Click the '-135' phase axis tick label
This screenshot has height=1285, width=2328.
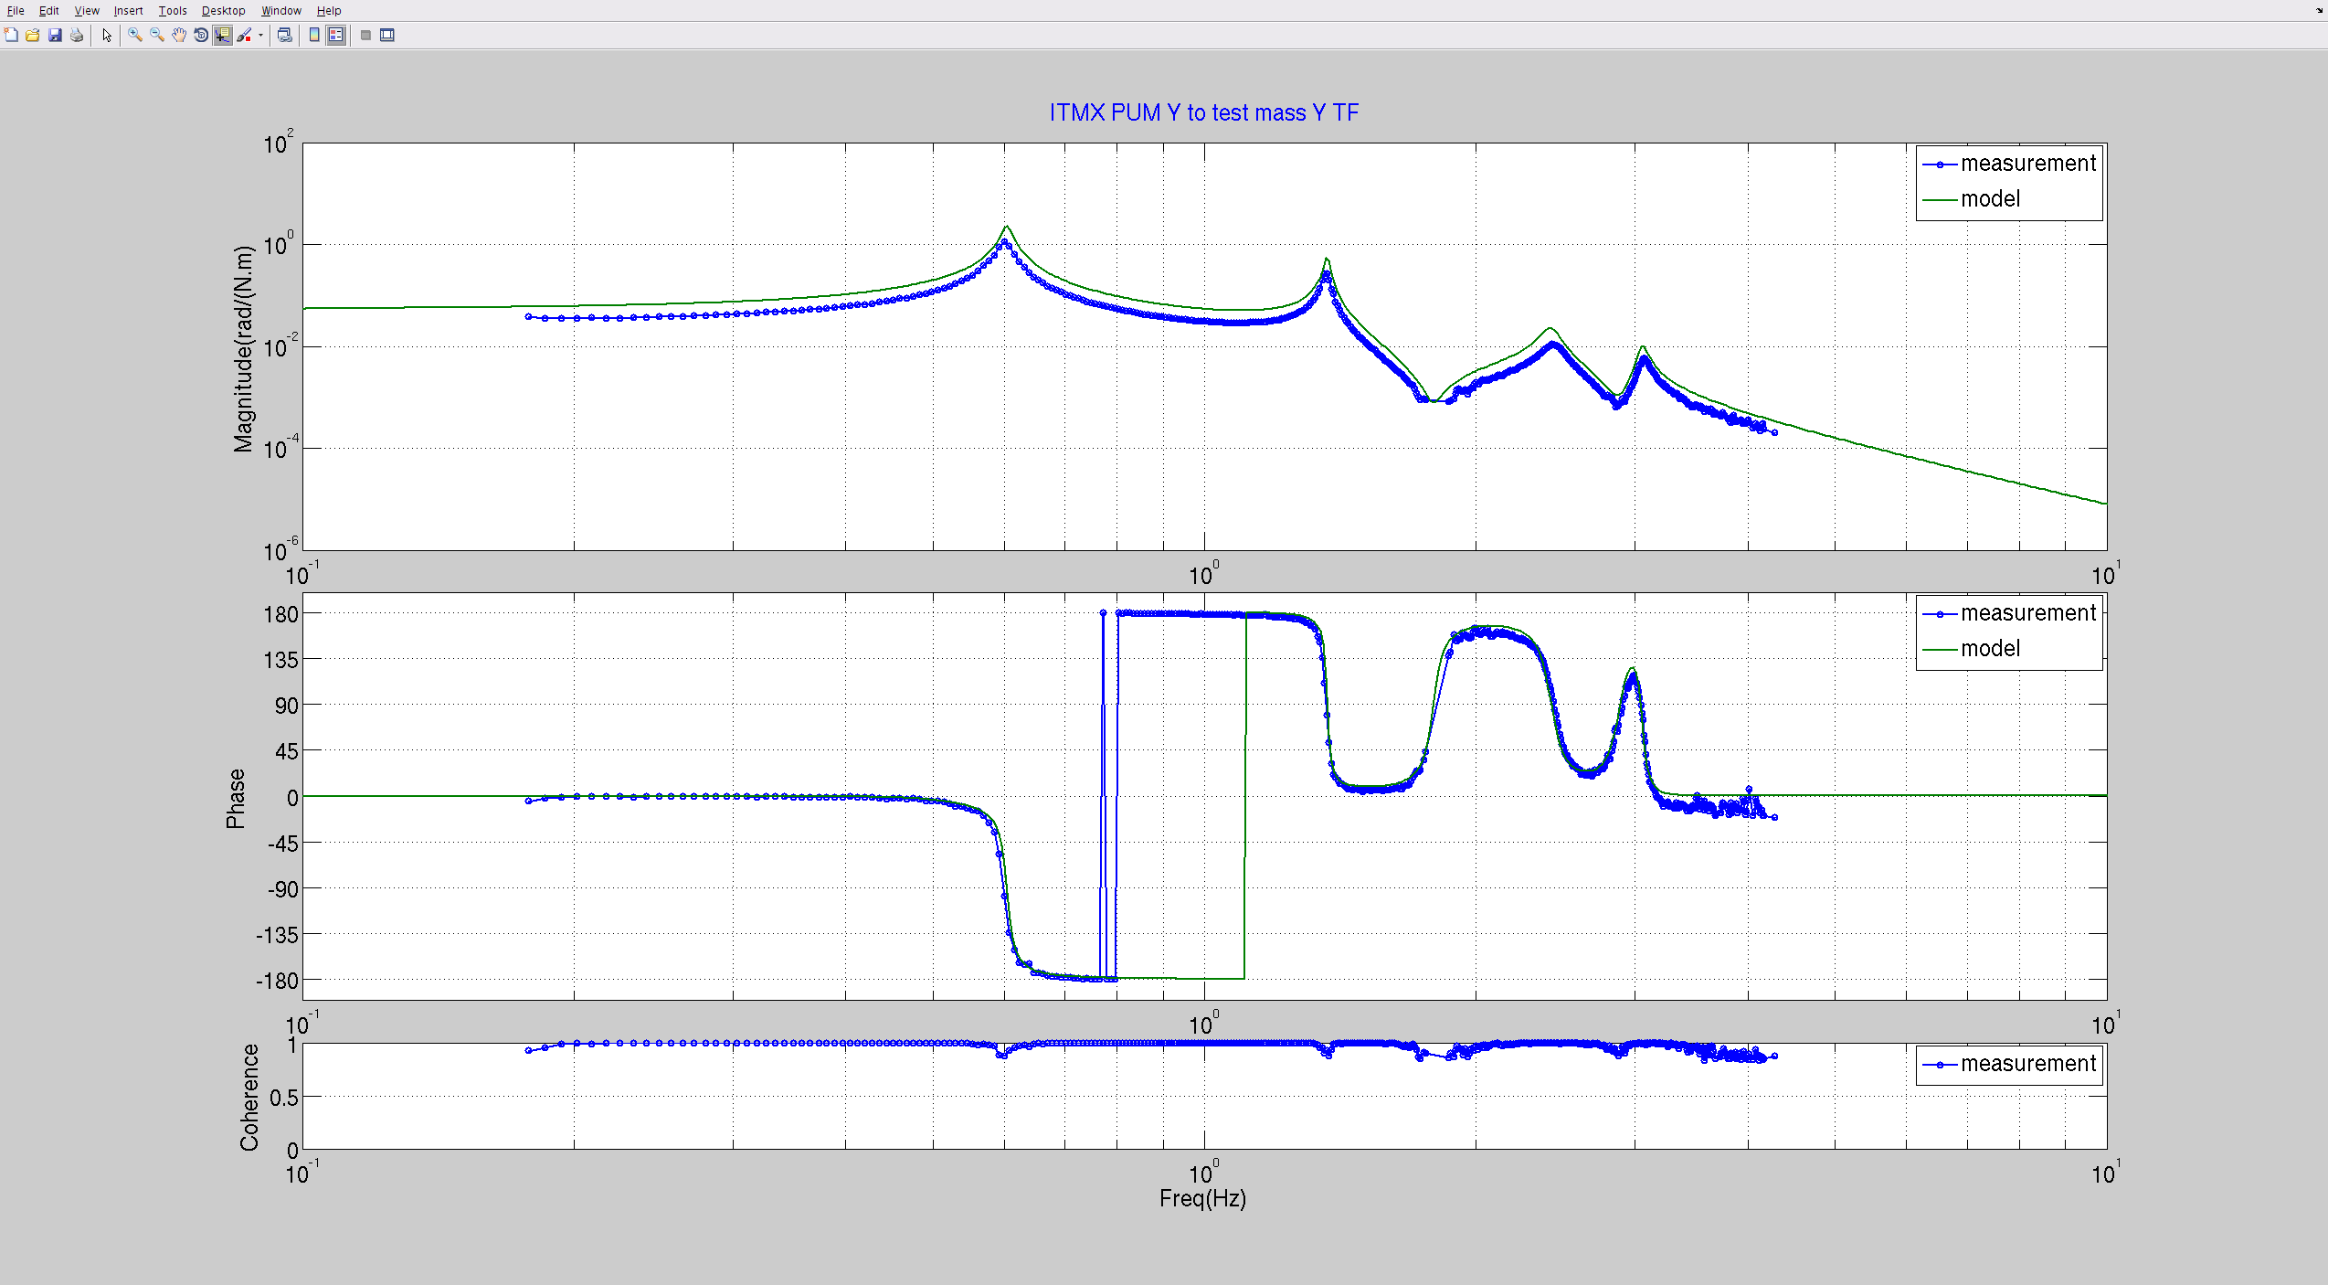(x=278, y=935)
